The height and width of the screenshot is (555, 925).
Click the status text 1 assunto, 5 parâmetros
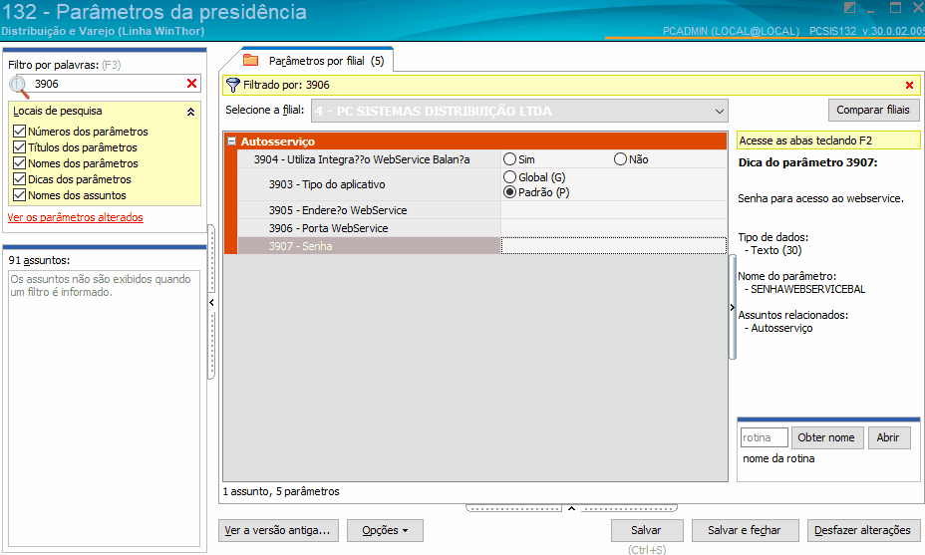point(281,491)
